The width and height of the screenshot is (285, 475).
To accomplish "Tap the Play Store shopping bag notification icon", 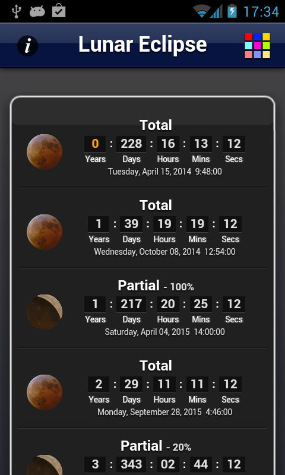I will [59, 11].
